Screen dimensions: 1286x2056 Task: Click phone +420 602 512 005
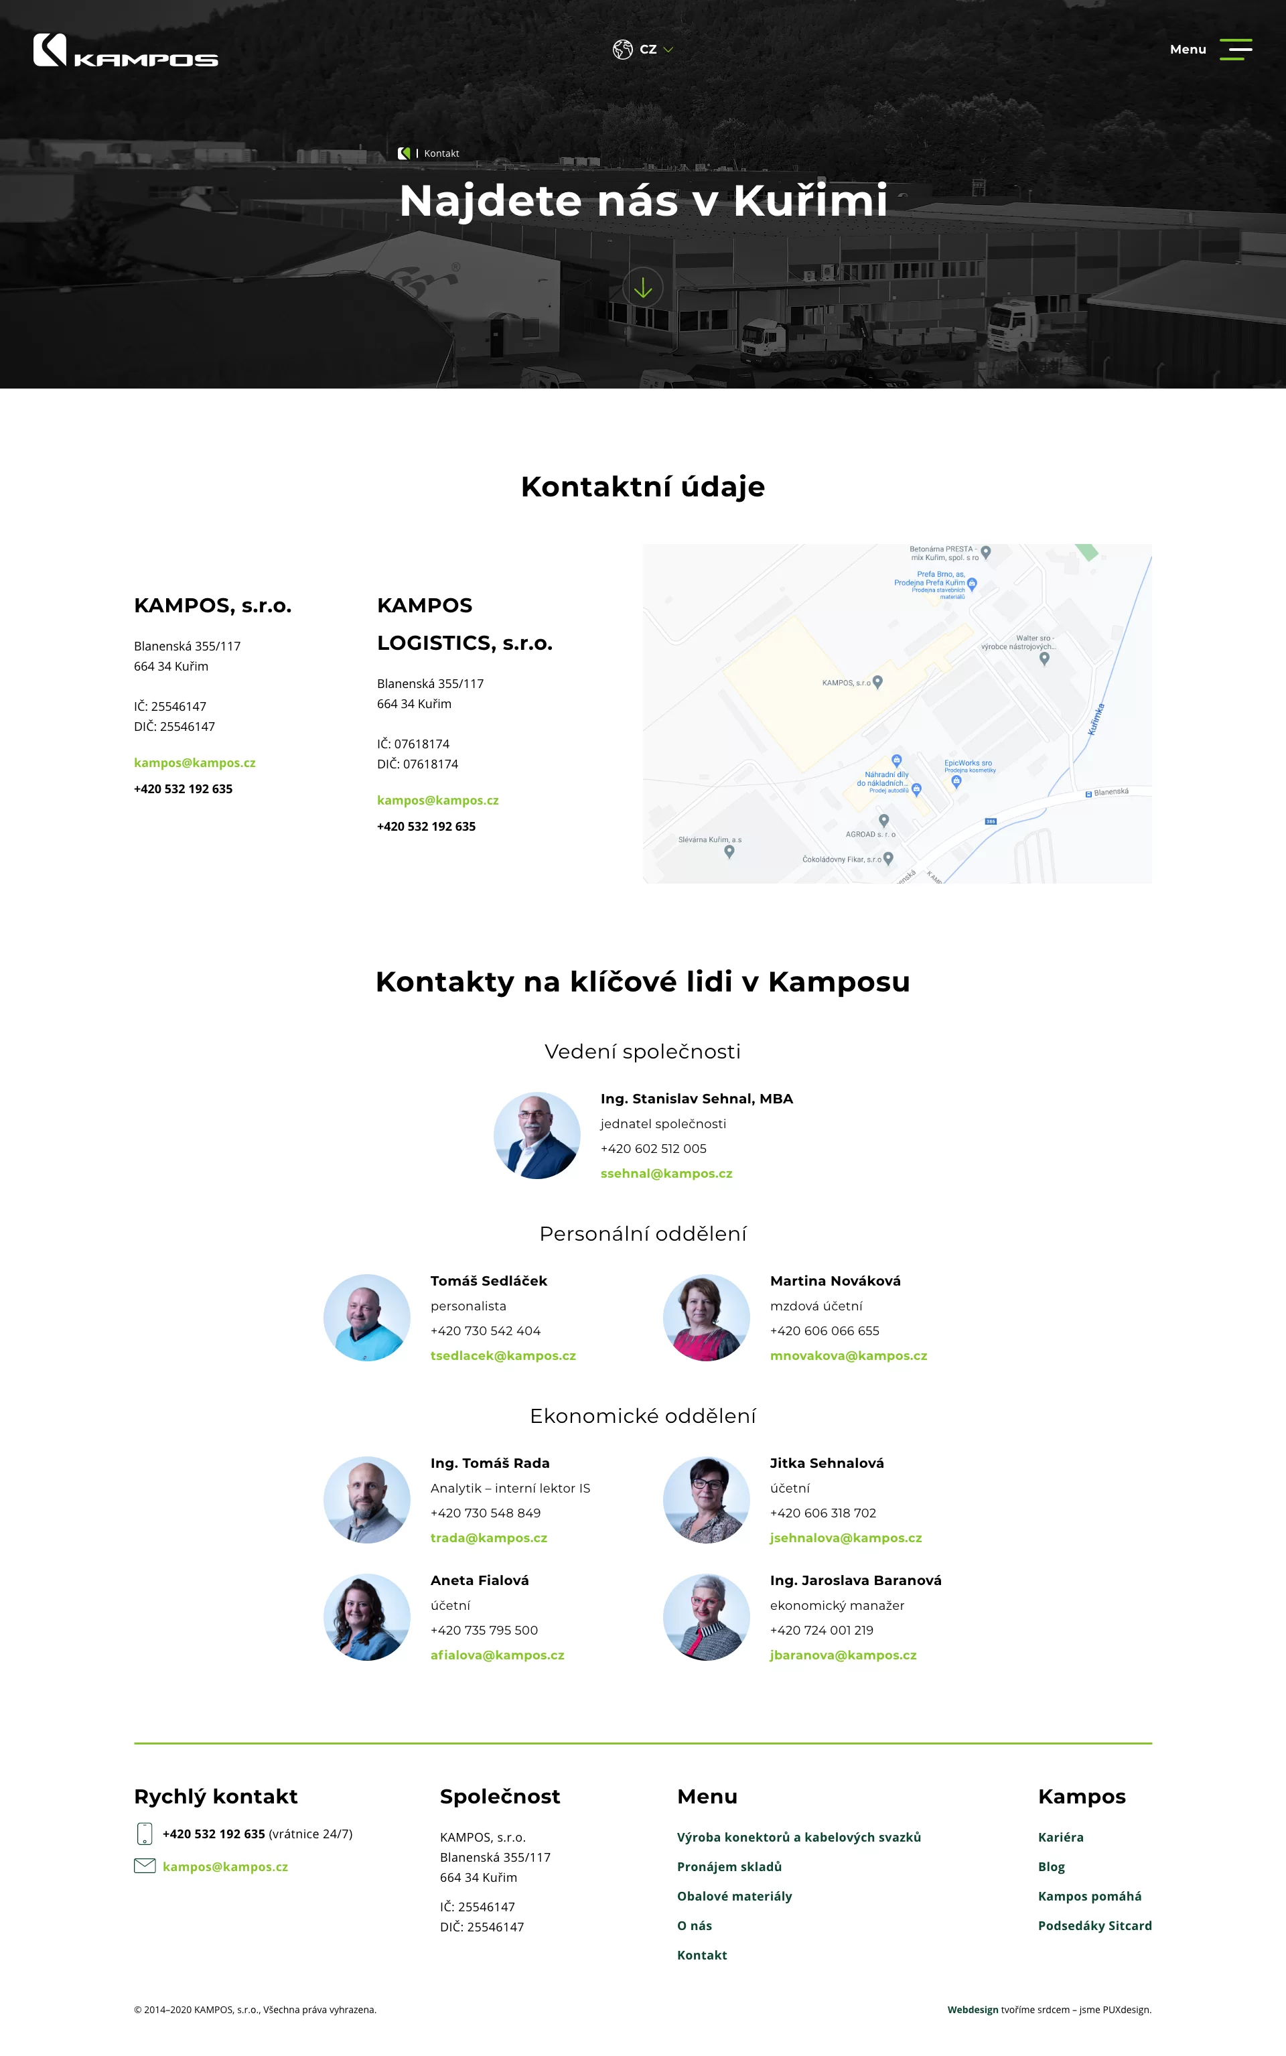click(653, 1148)
